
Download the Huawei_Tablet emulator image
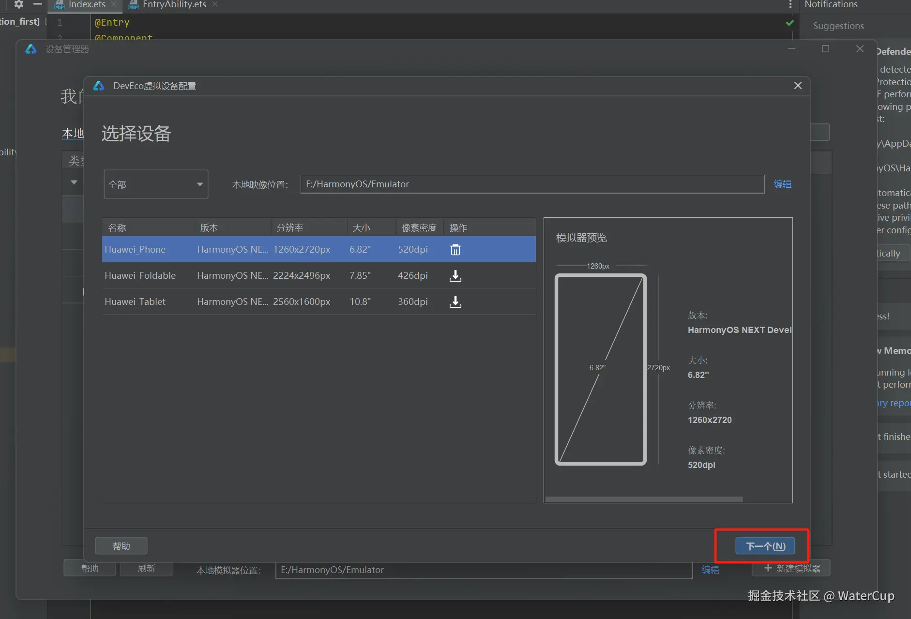[455, 302]
